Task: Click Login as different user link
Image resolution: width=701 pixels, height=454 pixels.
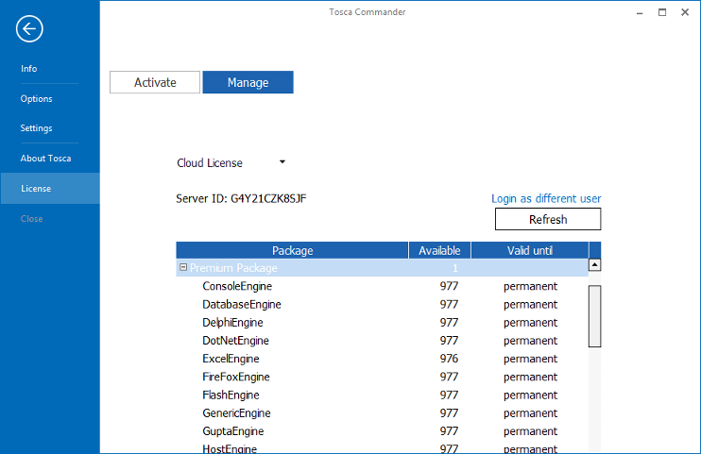Action: point(546,198)
